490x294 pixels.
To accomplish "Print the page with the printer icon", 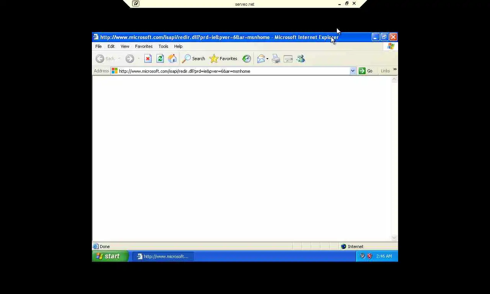I will [x=276, y=59].
